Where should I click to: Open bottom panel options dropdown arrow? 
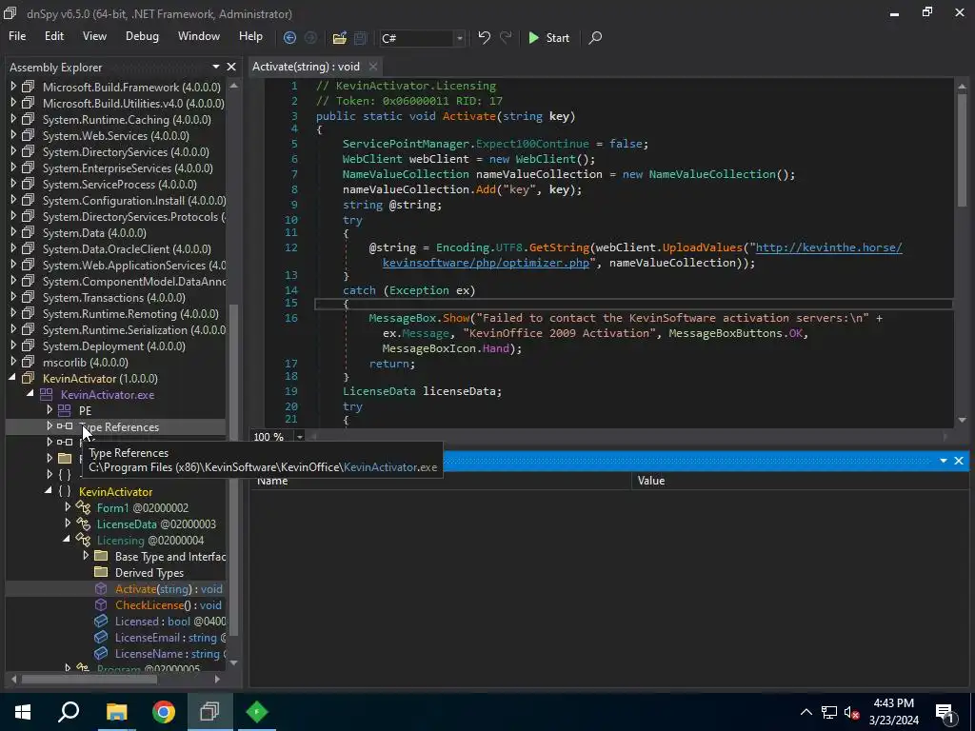[944, 461]
